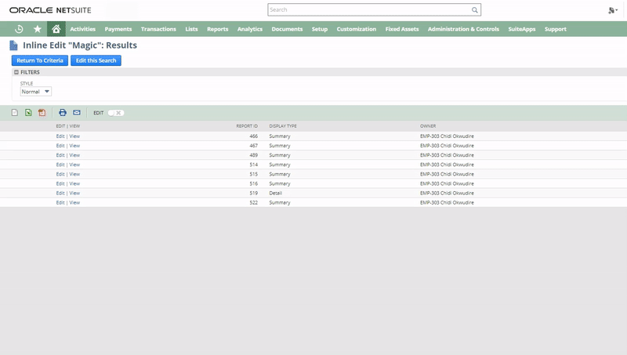Toggle the inline EDIT switch
This screenshot has width=627, height=355.
pos(116,113)
